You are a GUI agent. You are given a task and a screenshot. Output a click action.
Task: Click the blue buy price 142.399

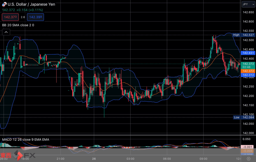(x=35, y=17)
